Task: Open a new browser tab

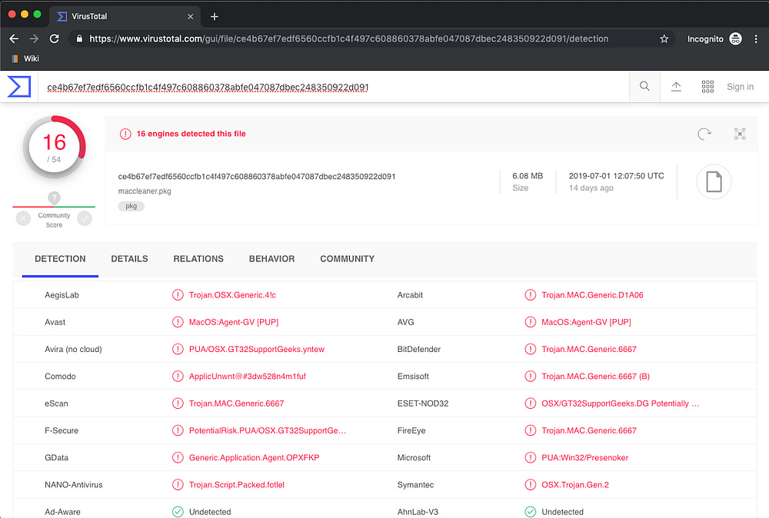Action: click(214, 17)
